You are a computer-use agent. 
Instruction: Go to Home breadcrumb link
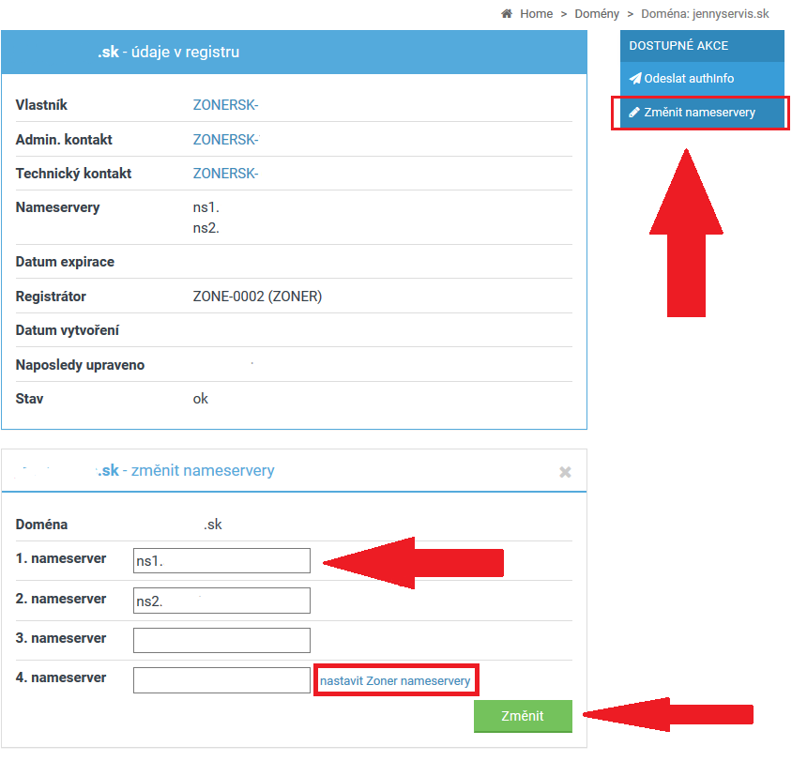[536, 14]
